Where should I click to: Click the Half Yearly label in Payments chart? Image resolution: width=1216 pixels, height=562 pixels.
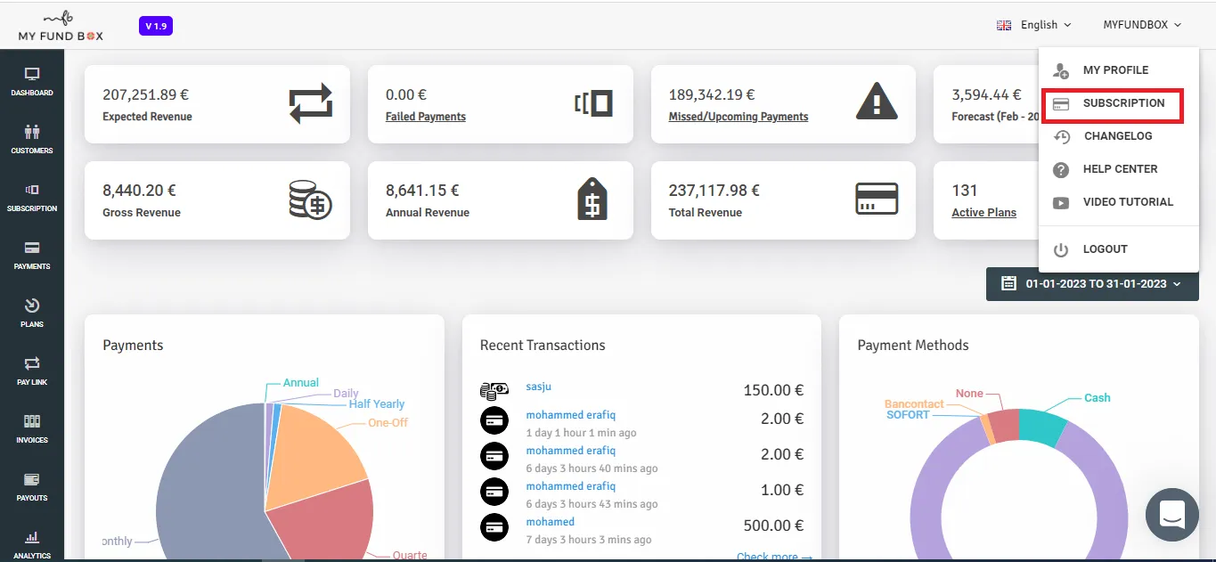[377, 404]
